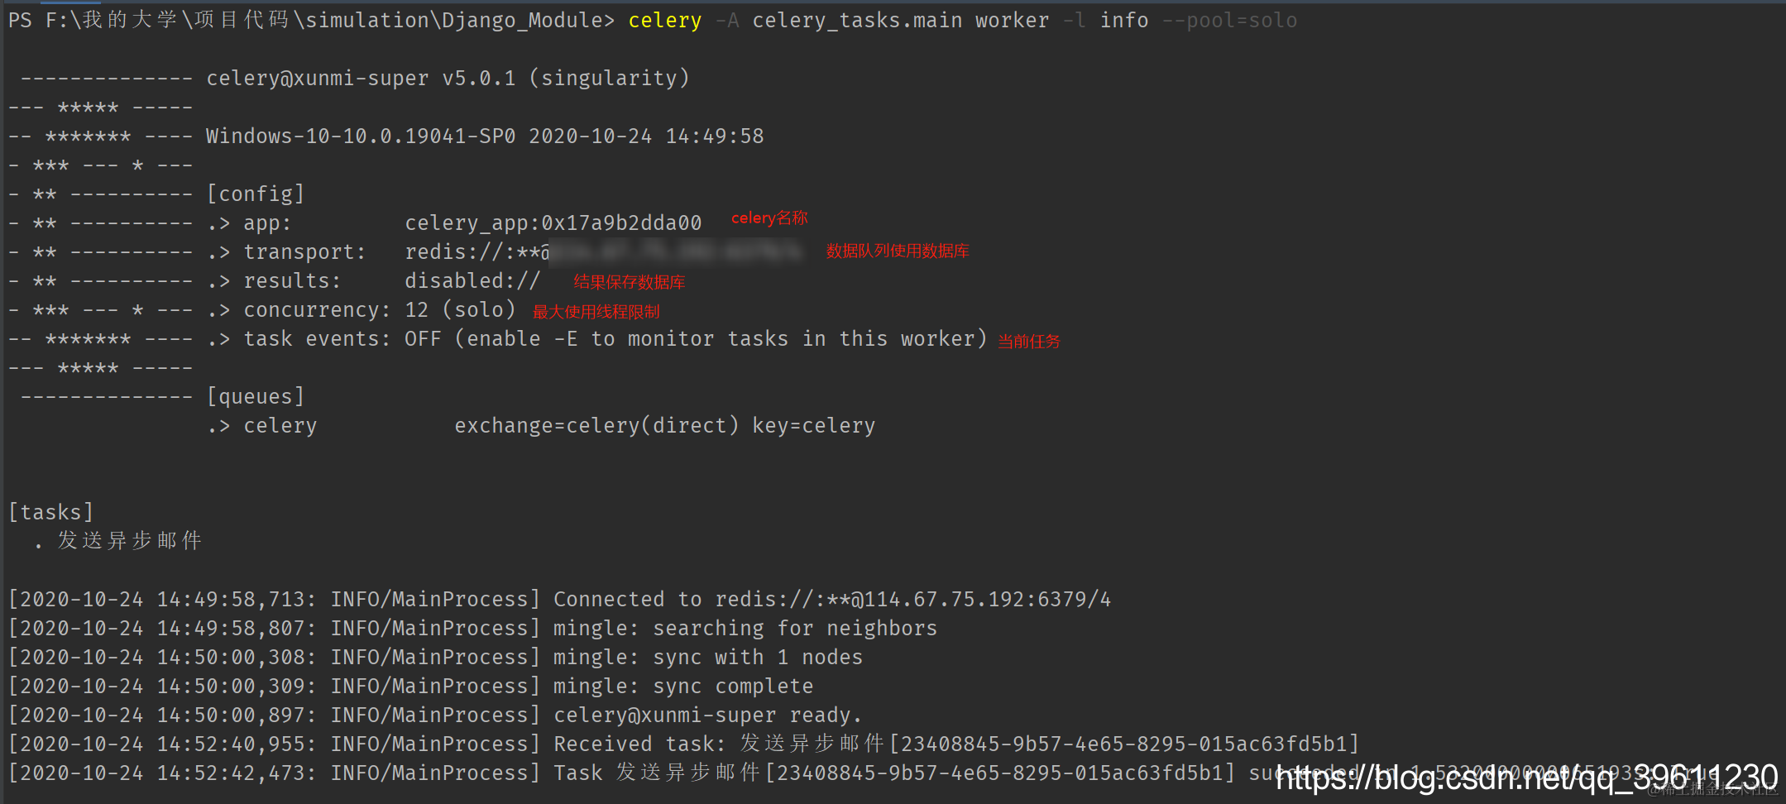Click the 'PS F:\' PowerShell prompt path

coord(312,21)
